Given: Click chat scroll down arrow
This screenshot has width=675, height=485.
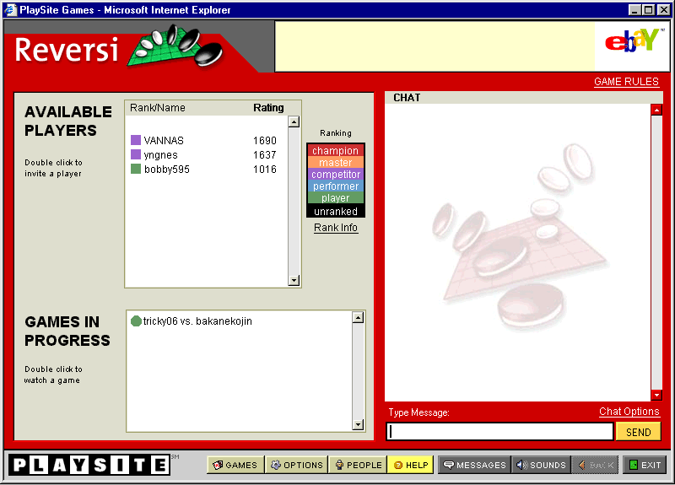Looking at the screenshot, I should pyautogui.click(x=656, y=395).
